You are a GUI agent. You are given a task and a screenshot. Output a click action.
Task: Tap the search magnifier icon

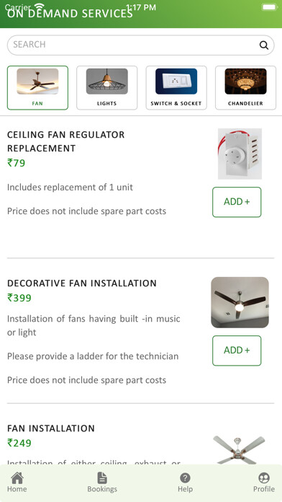tap(264, 45)
